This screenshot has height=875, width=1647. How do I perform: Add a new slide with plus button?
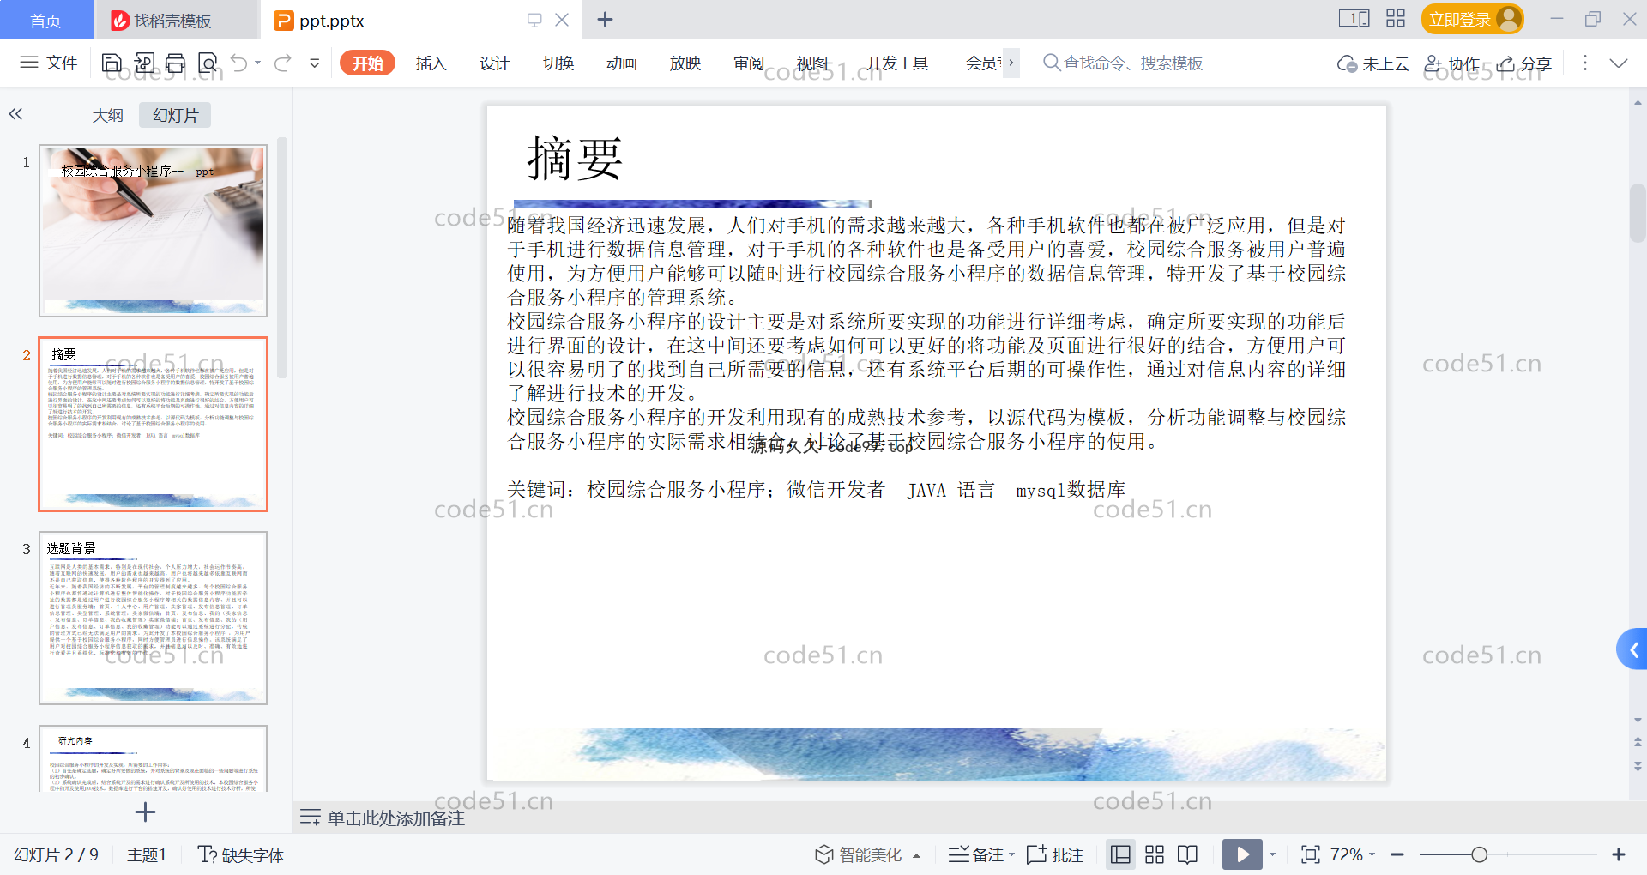145,812
